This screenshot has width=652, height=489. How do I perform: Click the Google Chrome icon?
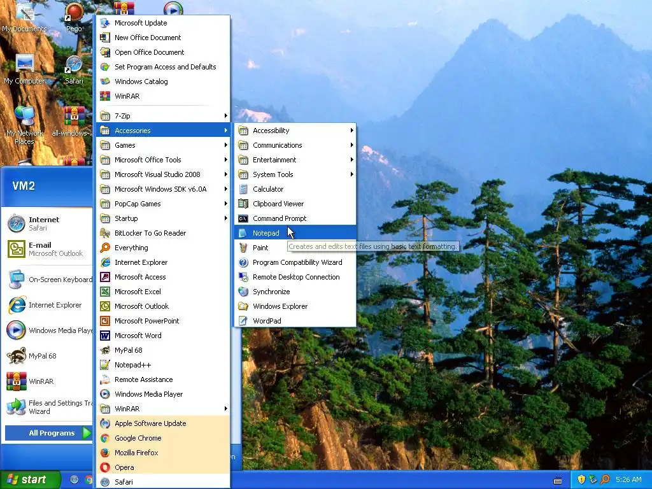click(105, 438)
